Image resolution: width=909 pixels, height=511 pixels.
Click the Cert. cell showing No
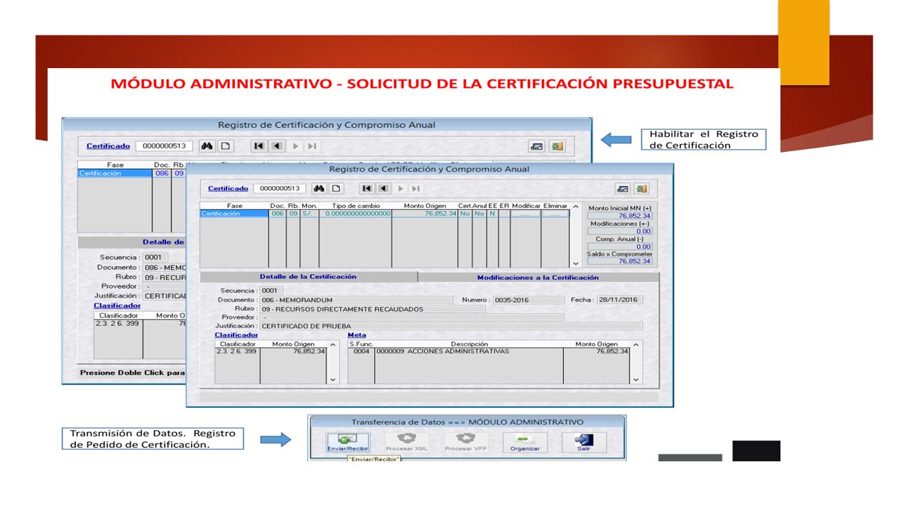pyautogui.click(x=465, y=213)
